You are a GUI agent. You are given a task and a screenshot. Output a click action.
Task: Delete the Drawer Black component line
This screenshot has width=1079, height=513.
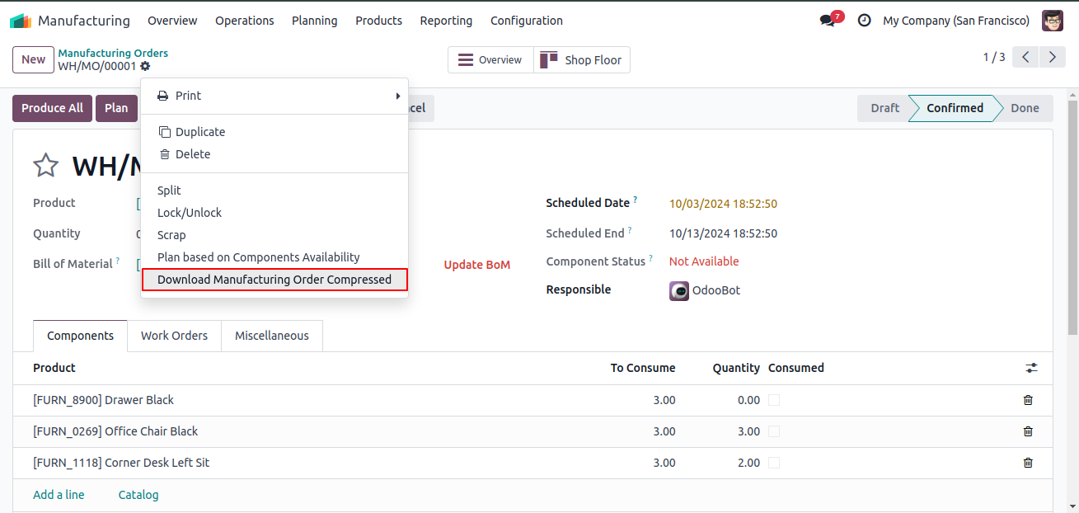(x=1028, y=400)
